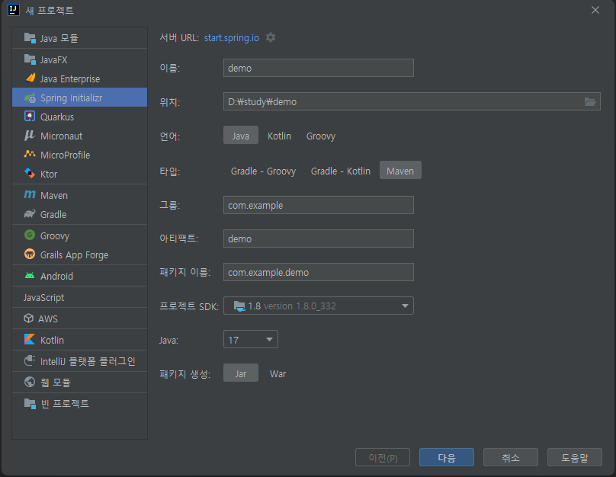
Task: Focus the 패키지 이름 field
Action: click(319, 272)
